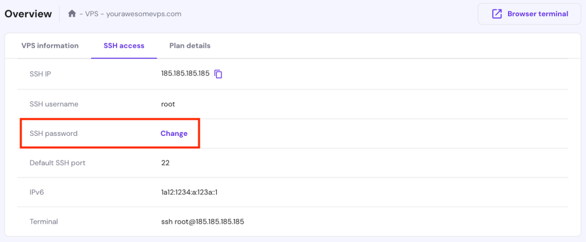Click the SSH password row label
The width and height of the screenshot is (586, 242).
coord(53,134)
